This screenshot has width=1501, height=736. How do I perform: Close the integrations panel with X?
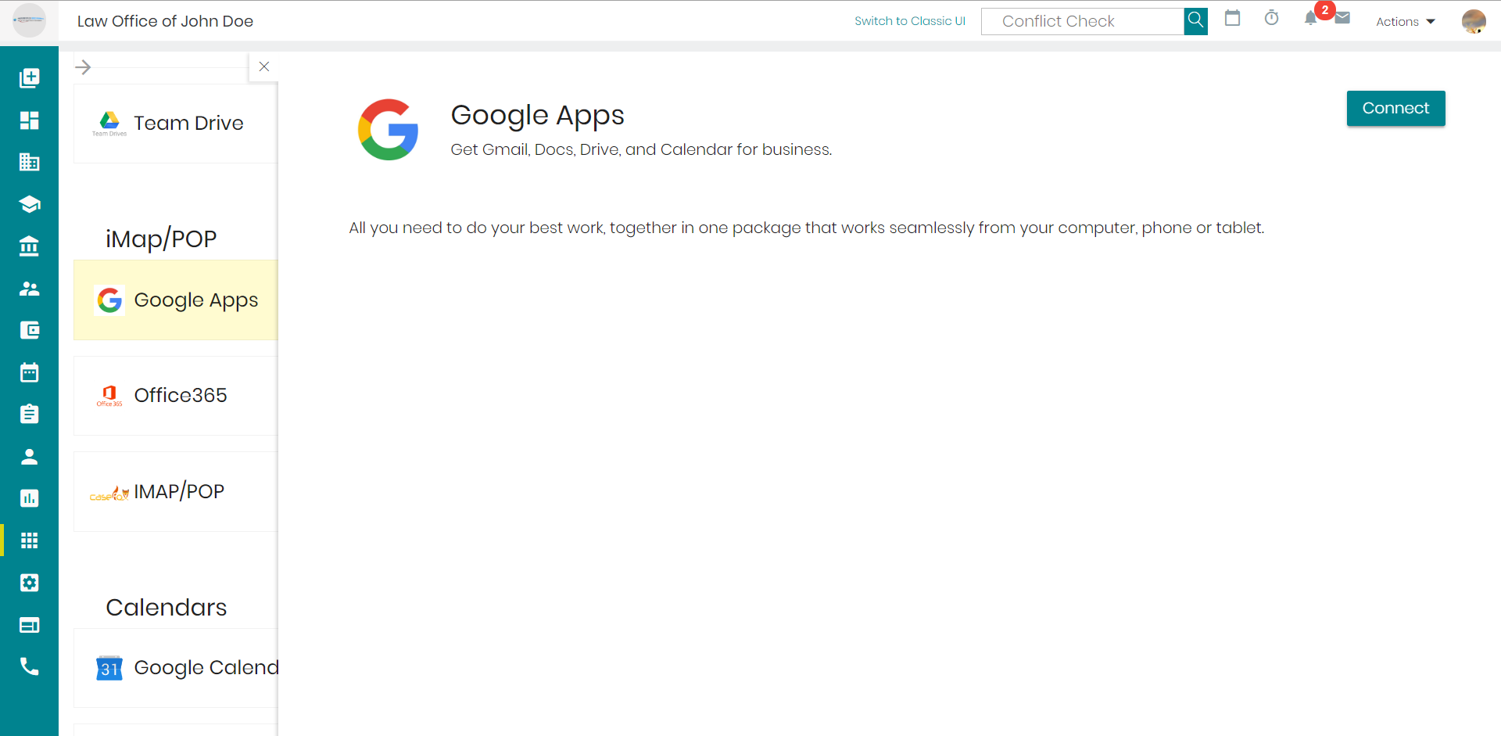click(264, 66)
